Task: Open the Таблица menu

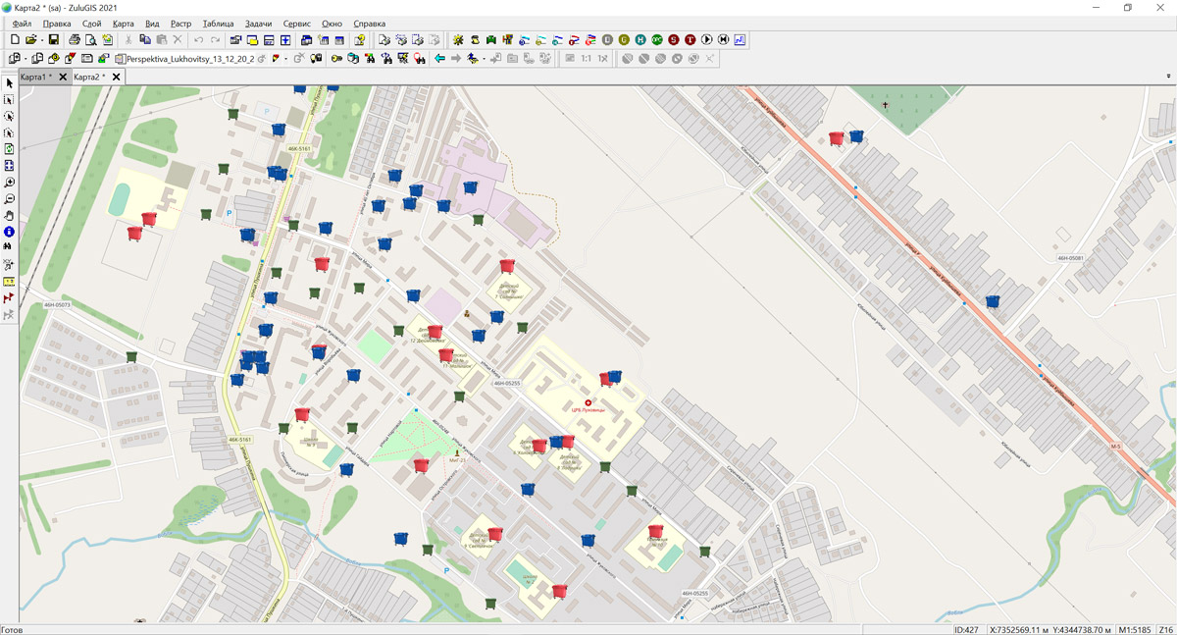Action: tap(218, 23)
